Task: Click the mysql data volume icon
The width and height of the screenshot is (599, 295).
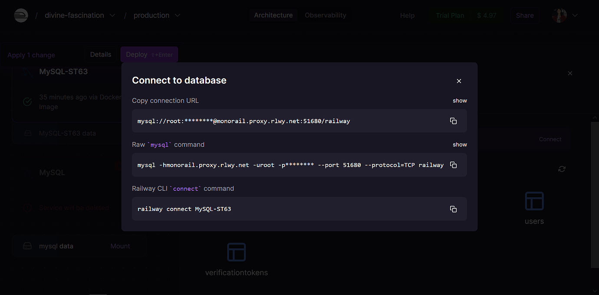Action: pos(27,246)
